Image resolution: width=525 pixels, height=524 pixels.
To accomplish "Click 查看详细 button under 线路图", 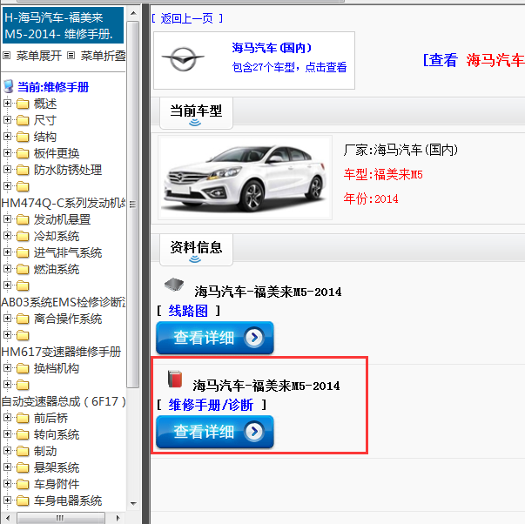I will click(x=215, y=338).
